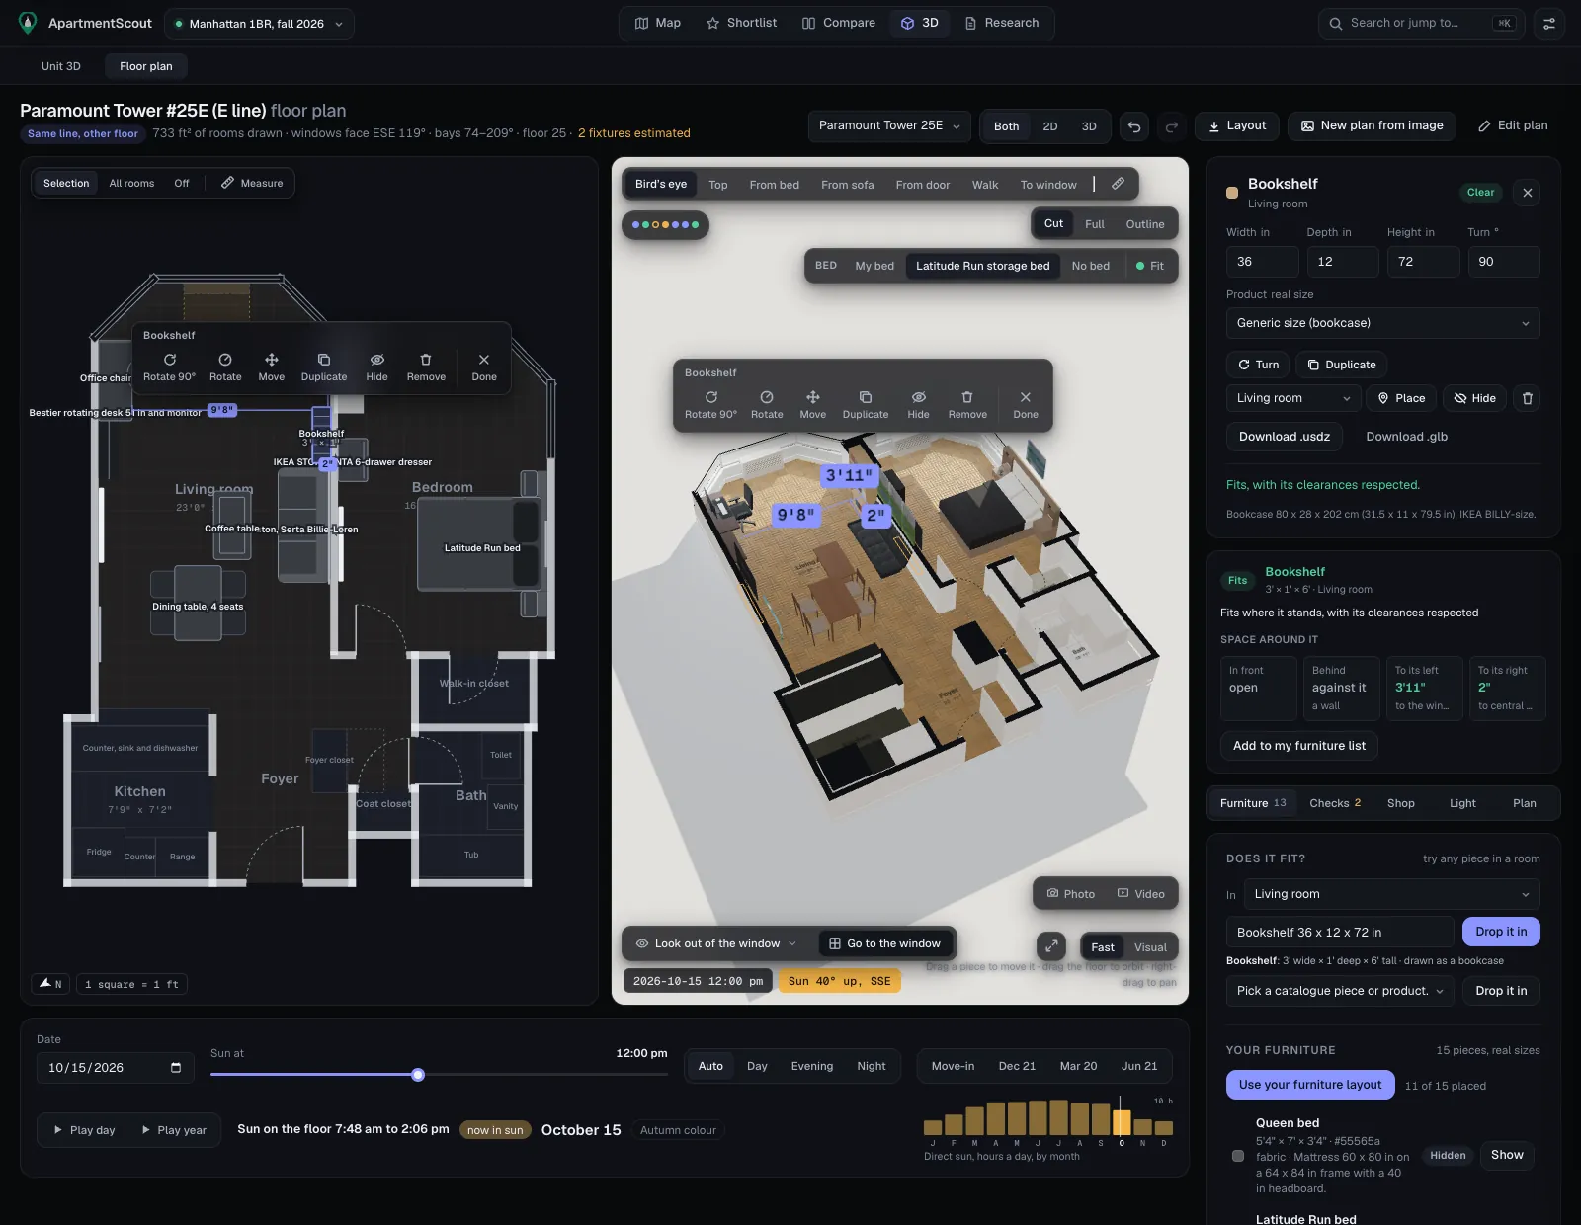Select the Outline wall display mode

point(1145,224)
